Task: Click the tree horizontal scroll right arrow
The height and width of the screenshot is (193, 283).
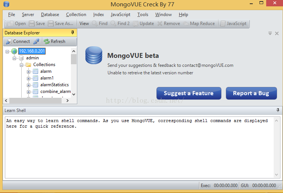Action: (x=68, y=100)
